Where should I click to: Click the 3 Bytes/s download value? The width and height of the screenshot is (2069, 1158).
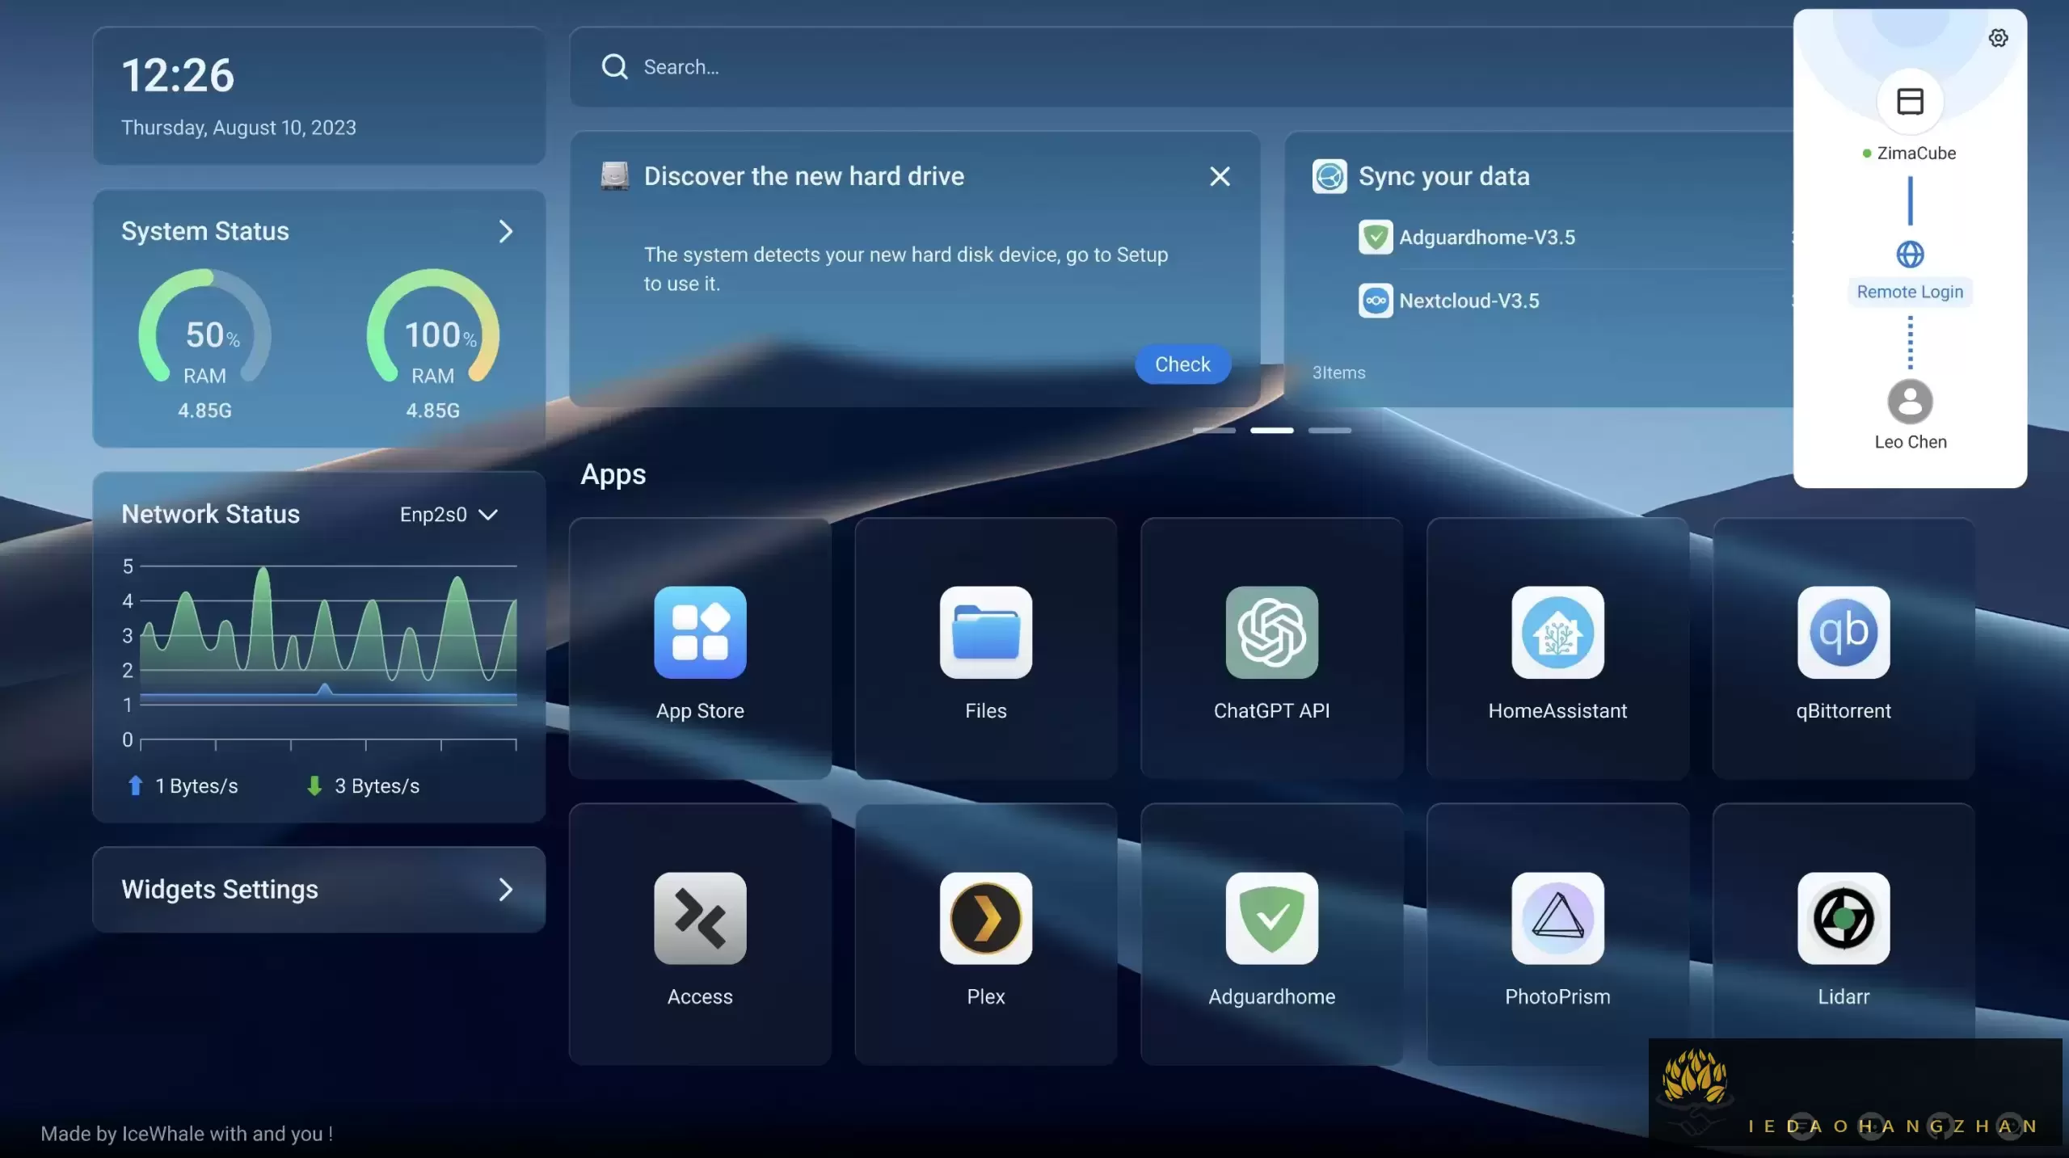pos(377,785)
